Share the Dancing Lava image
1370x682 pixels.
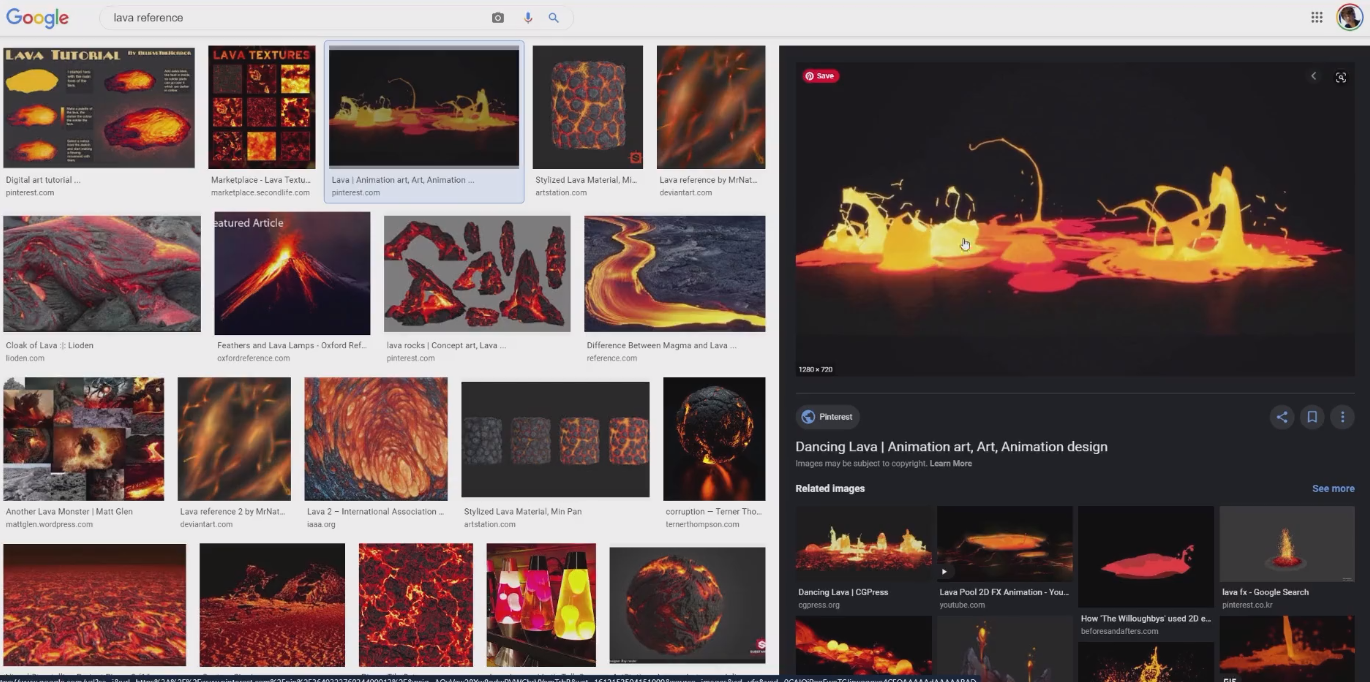(x=1282, y=417)
